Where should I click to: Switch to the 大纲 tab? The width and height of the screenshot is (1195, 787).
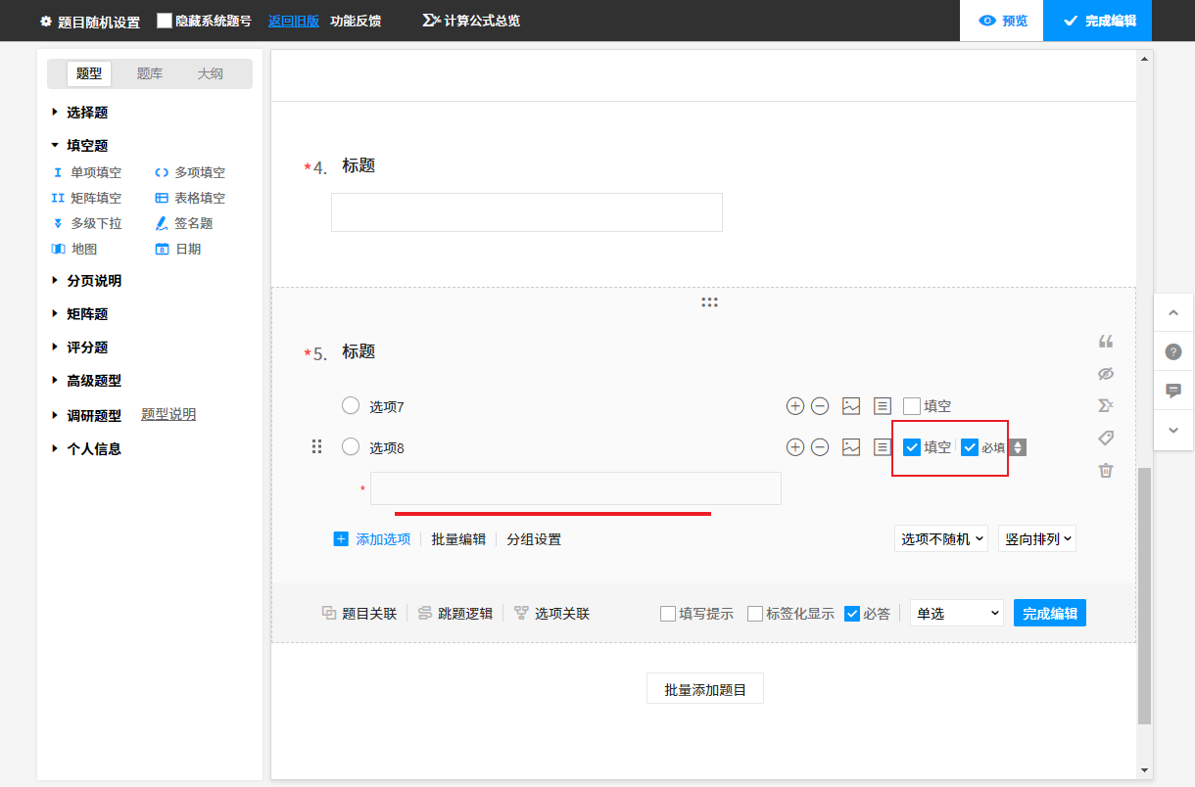[x=210, y=73]
